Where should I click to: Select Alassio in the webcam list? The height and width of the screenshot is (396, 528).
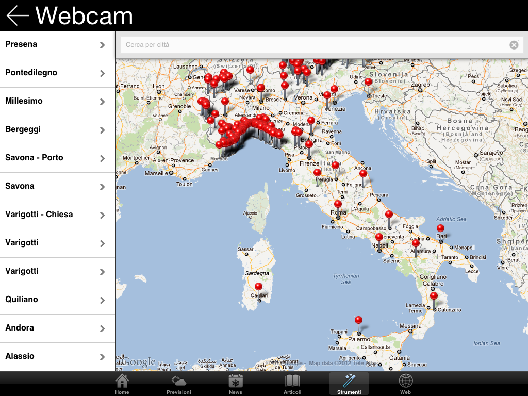58,357
